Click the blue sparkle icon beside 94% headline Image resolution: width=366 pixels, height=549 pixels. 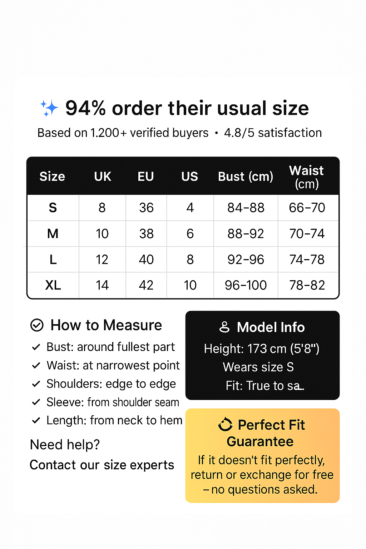49,108
